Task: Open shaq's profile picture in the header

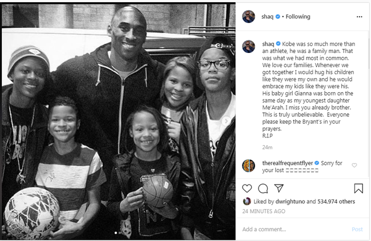Action: coord(248,17)
